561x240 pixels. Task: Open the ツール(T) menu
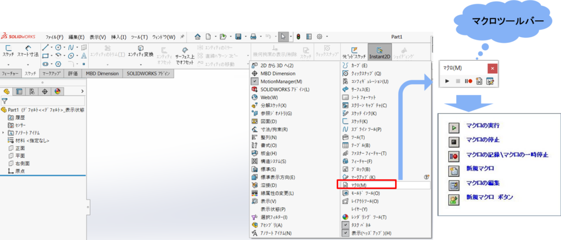point(140,37)
